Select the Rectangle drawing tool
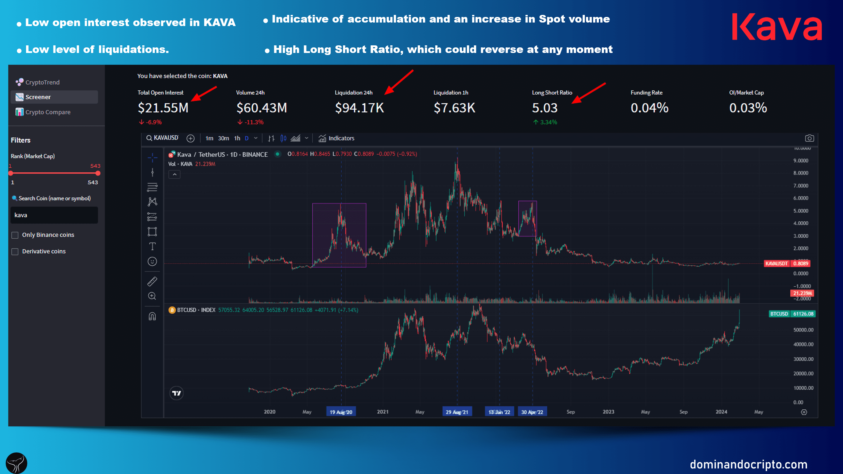Screen dimensions: 843x474 pyautogui.click(x=152, y=232)
